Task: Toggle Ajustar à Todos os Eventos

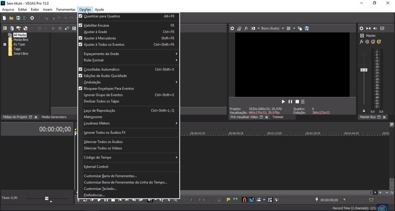Action: click(x=129, y=45)
